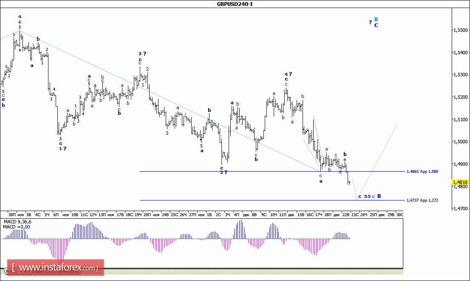470x281 pixels.
Task: Click the yellow 1,4818 current price tag
Action: coord(460,182)
